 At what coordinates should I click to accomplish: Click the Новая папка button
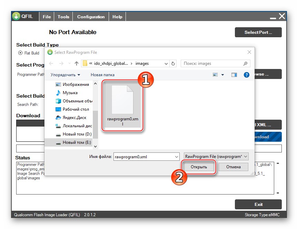(102, 75)
